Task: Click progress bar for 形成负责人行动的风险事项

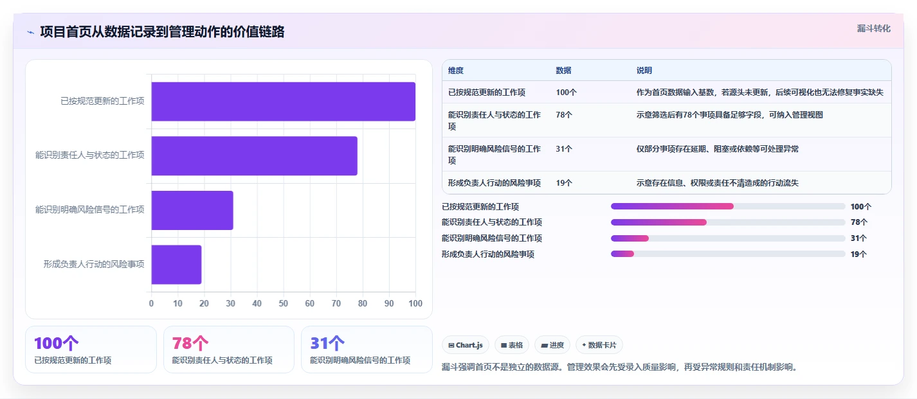Action: [728, 254]
